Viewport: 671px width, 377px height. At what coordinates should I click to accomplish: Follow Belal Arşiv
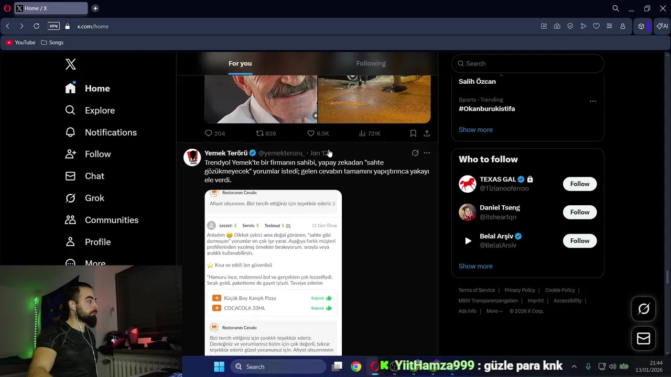click(580, 241)
